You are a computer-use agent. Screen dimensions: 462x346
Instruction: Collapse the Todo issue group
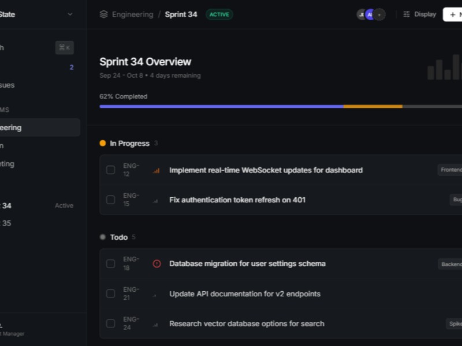(x=119, y=237)
